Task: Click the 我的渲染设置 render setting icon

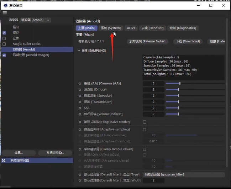Action: 4,160
